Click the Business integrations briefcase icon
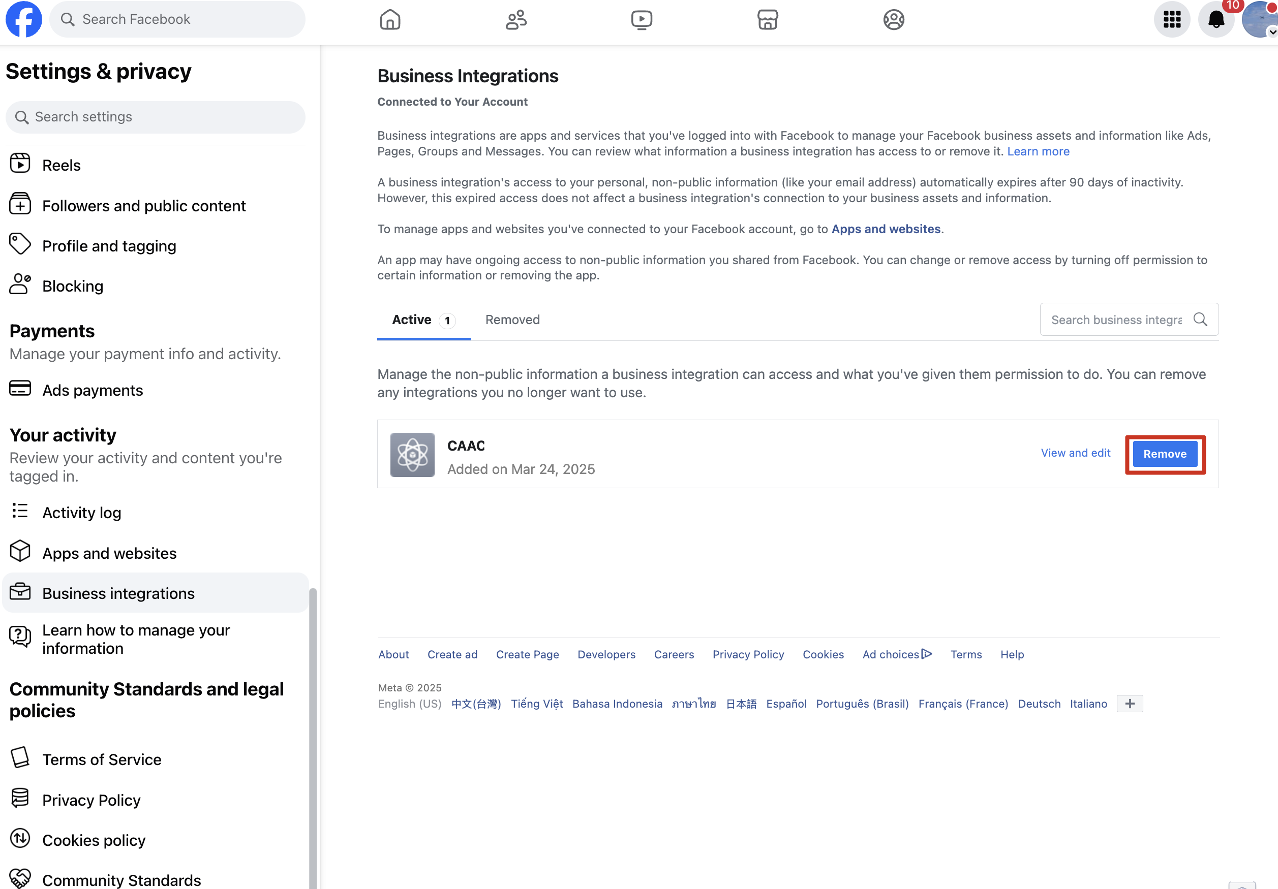 [x=20, y=592]
